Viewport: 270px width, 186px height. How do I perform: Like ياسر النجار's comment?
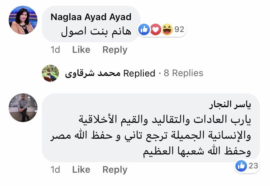click(81, 169)
